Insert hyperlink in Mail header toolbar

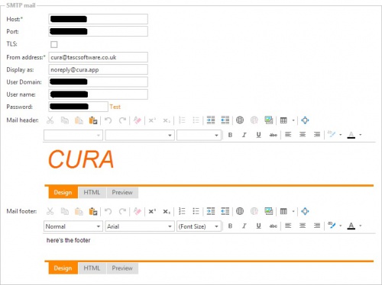pos(240,120)
